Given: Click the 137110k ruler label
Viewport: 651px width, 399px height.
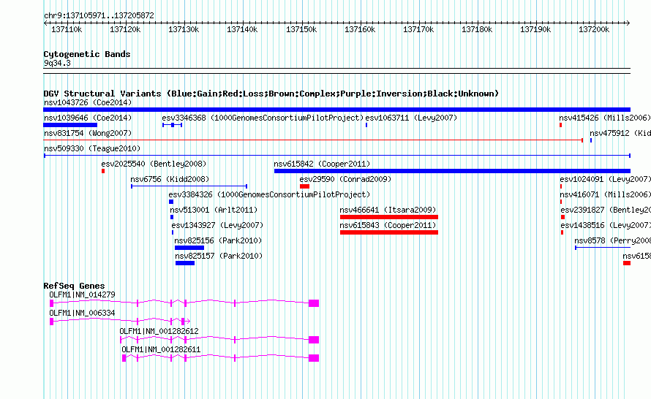Looking at the screenshot, I should point(67,29).
